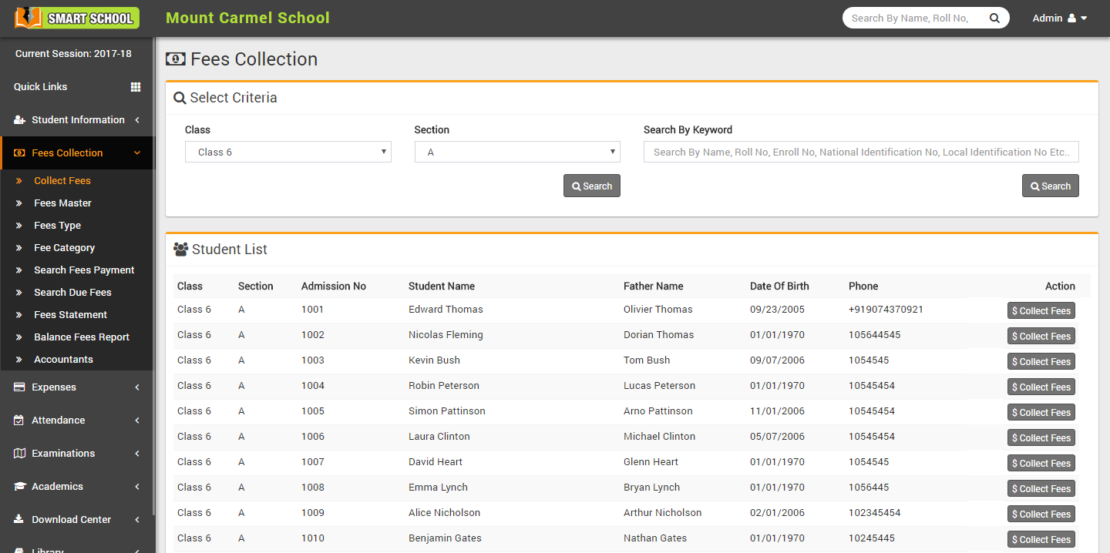Image resolution: width=1110 pixels, height=553 pixels.
Task: Go to Search Due Fees page
Action: coord(72,293)
